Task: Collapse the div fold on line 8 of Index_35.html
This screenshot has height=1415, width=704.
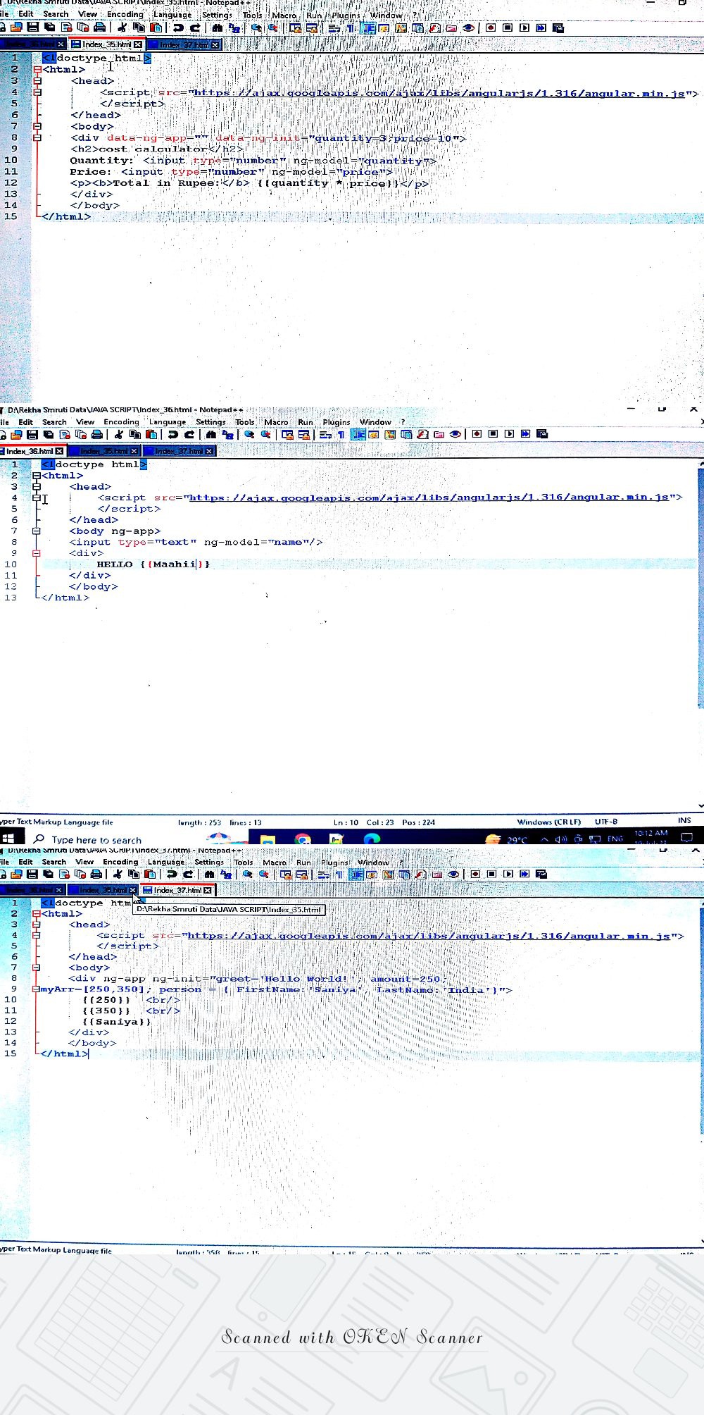Action: [37, 137]
